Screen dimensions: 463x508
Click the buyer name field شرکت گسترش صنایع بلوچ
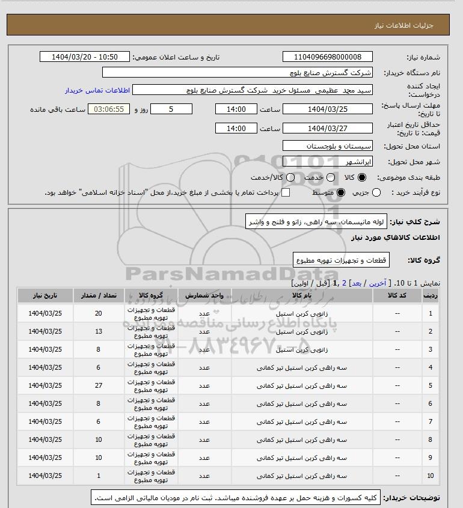point(237,72)
